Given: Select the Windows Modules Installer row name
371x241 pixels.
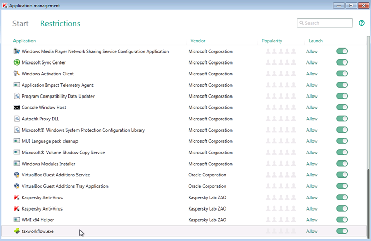Looking at the screenshot, I should pos(49,164).
